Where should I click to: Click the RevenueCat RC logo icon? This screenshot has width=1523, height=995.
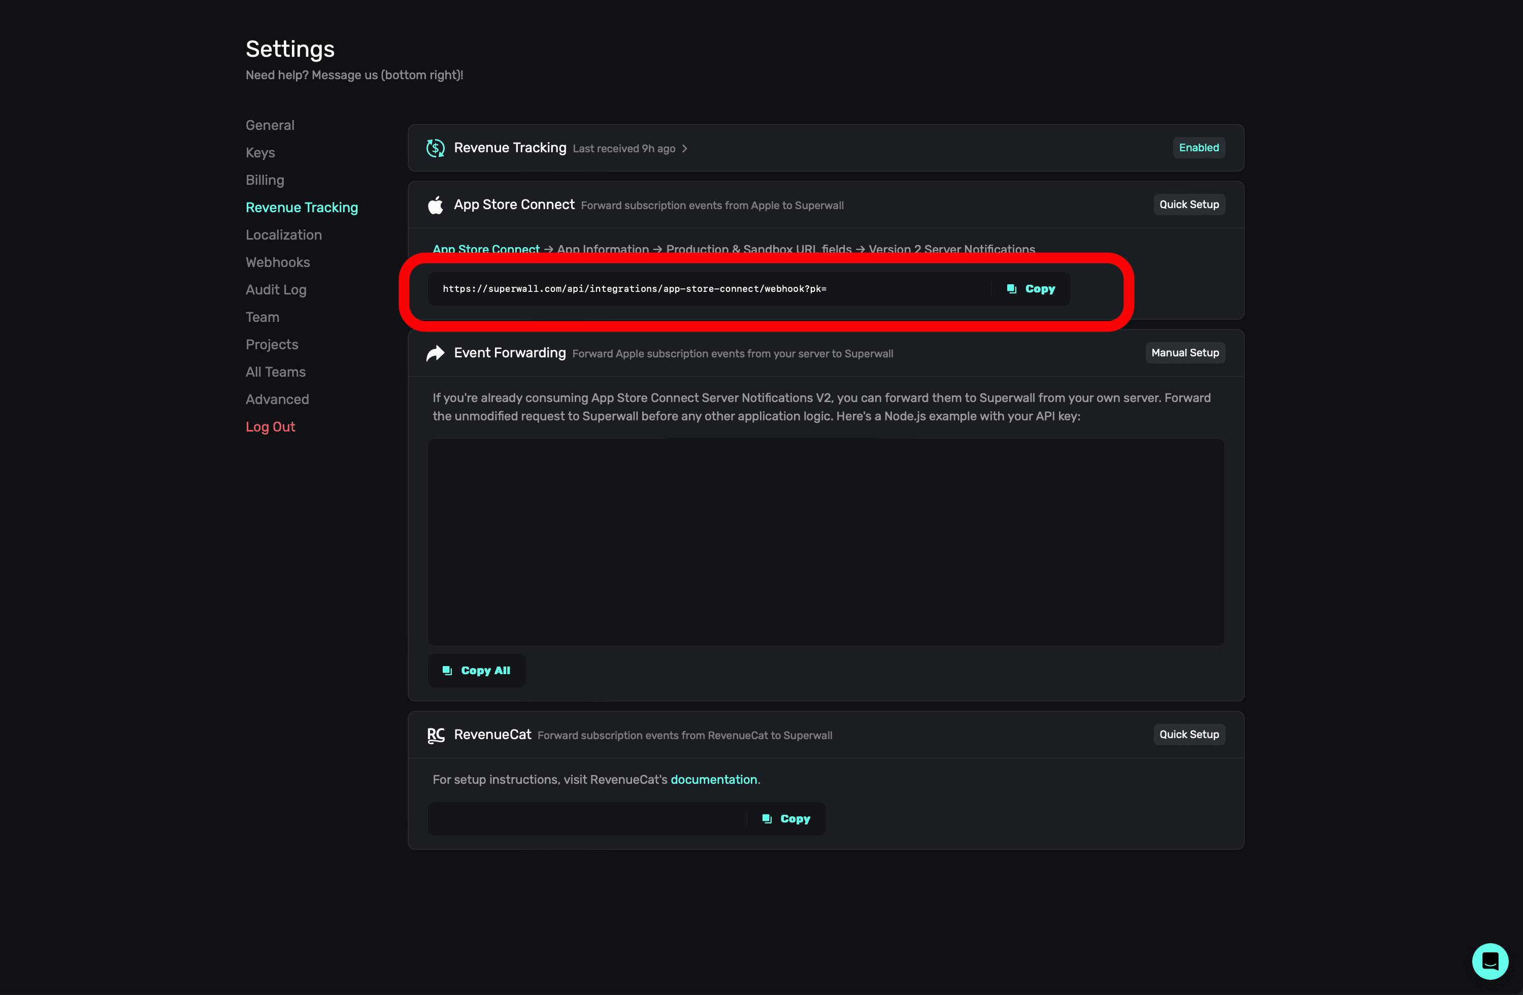[435, 735]
